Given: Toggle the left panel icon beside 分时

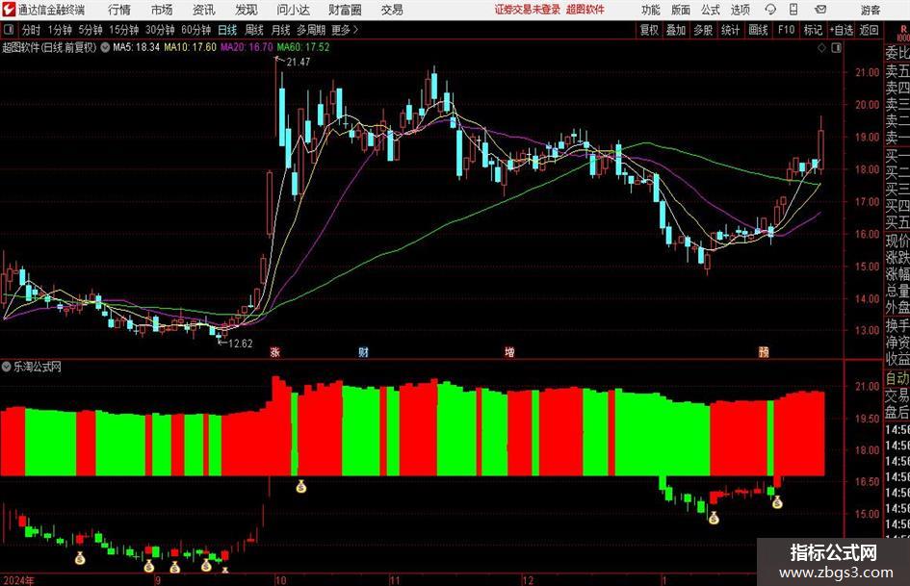Looking at the screenshot, I should tap(8, 30).
